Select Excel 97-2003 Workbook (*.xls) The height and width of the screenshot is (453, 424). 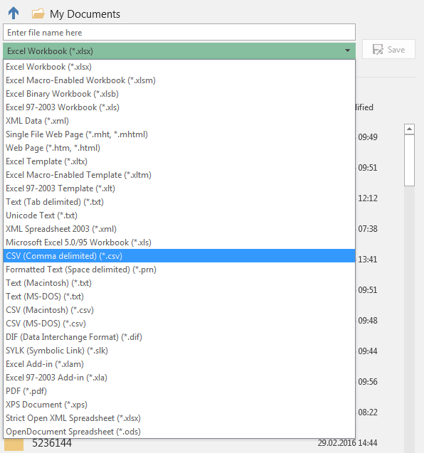click(x=179, y=107)
